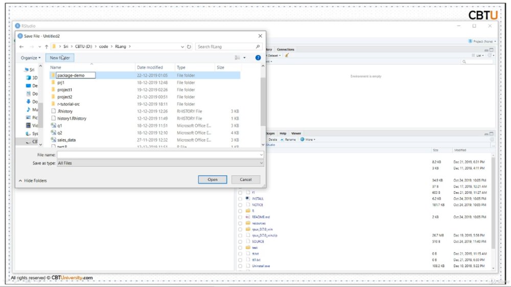Open the More gear icon in Files pane
The image size is (511, 287).
pos(302,140)
